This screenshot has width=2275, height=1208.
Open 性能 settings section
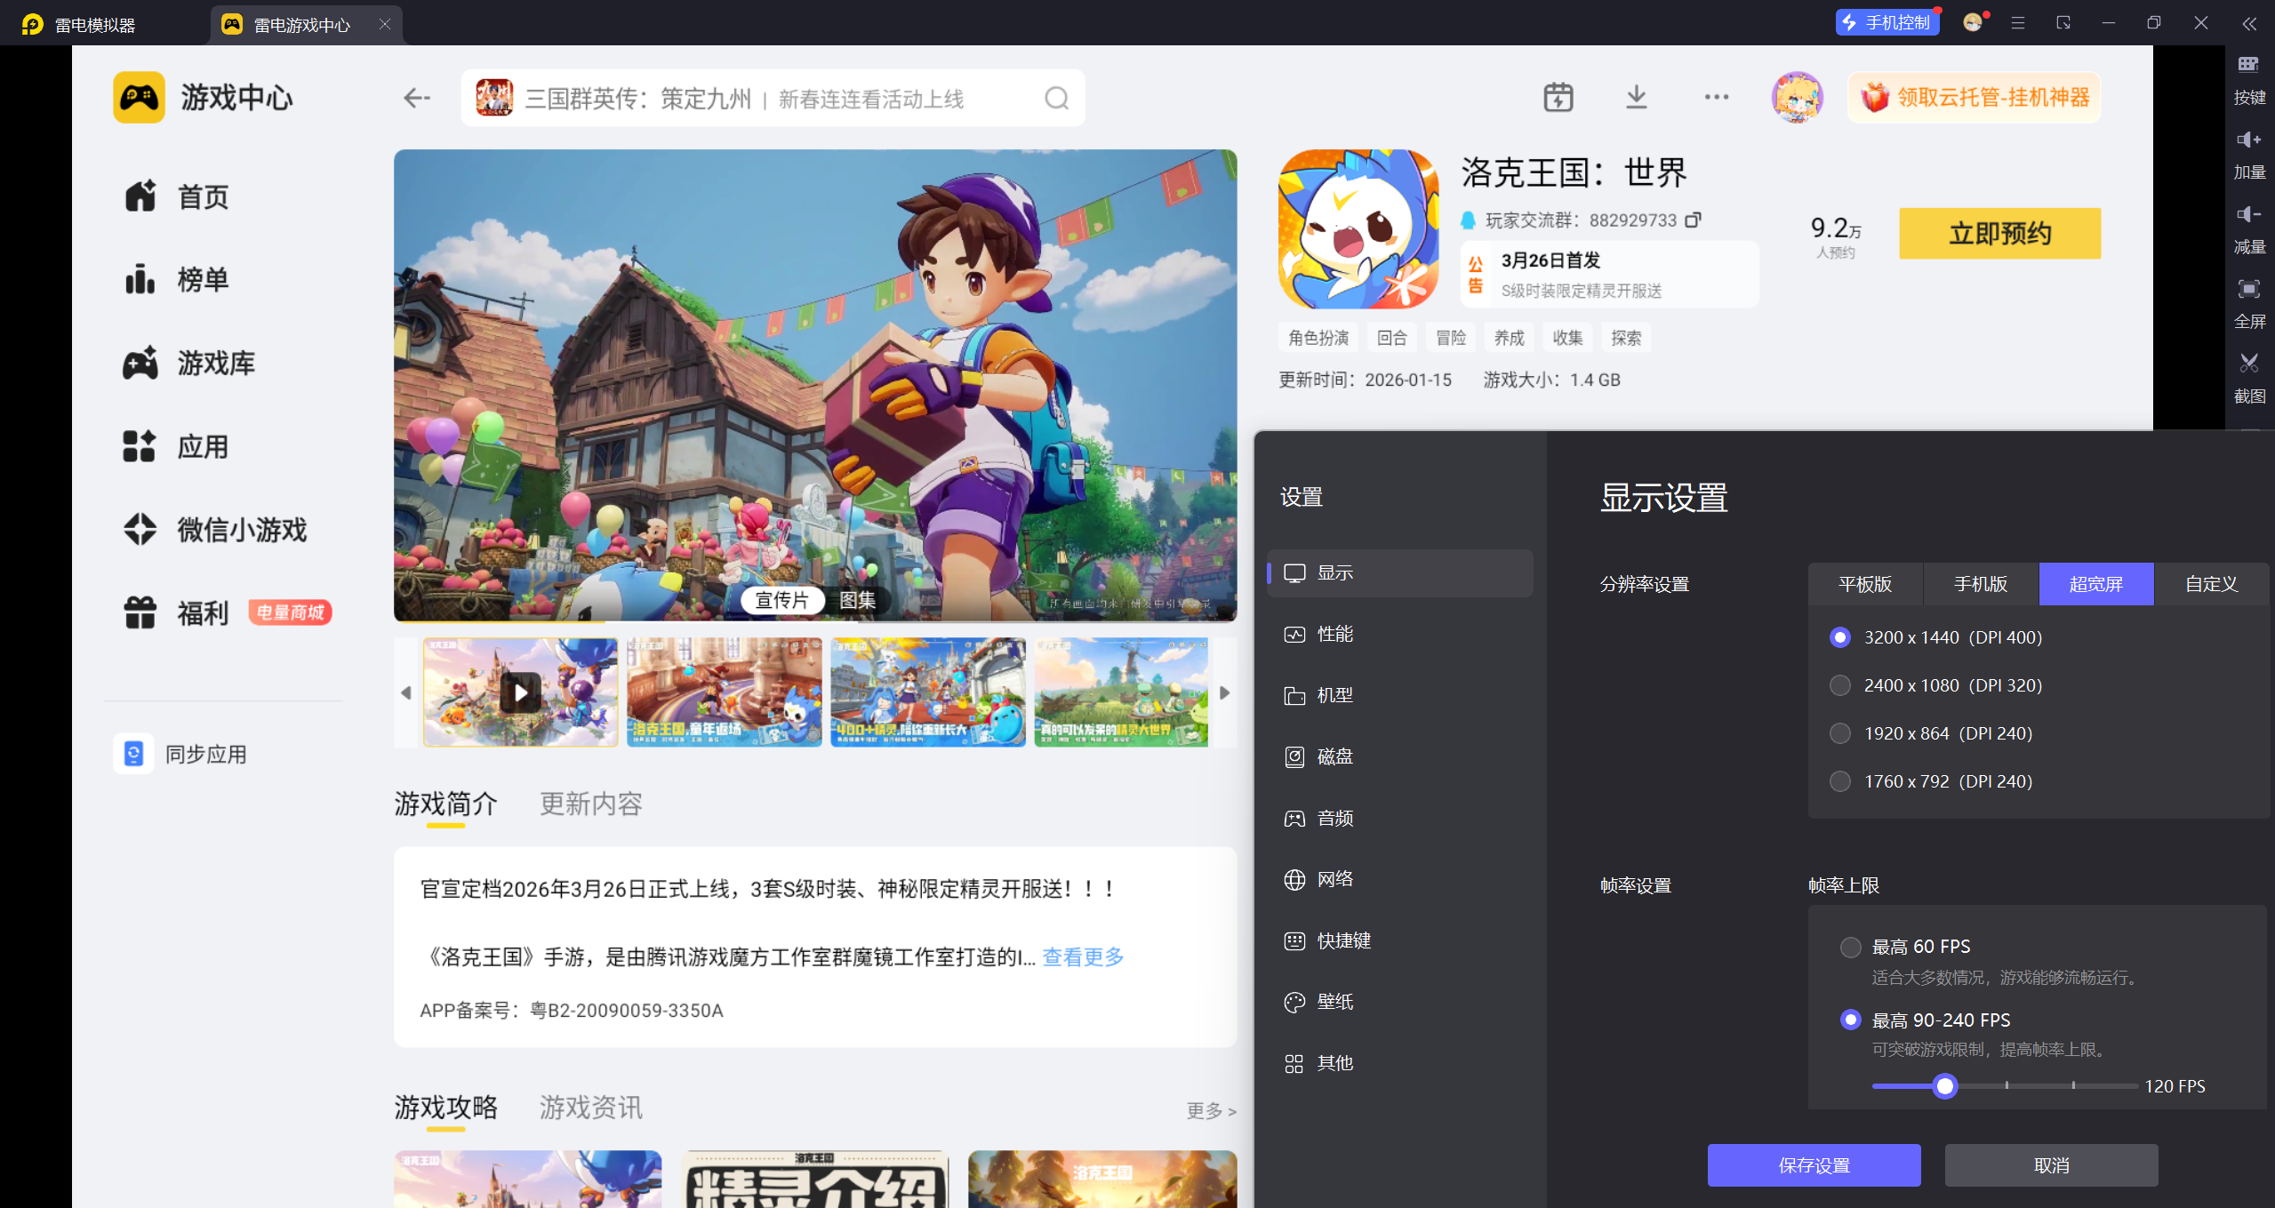(x=1334, y=634)
